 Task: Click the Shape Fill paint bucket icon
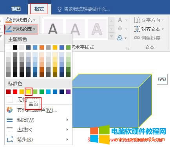tap(9, 20)
